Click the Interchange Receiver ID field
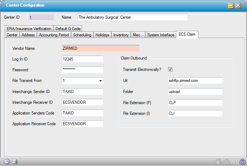Image resolution: width=247 pixels, height=166 pixels. pyautogui.click(x=82, y=102)
